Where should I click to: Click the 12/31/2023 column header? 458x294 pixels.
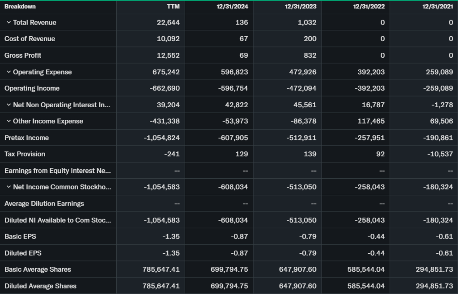[301, 7]
